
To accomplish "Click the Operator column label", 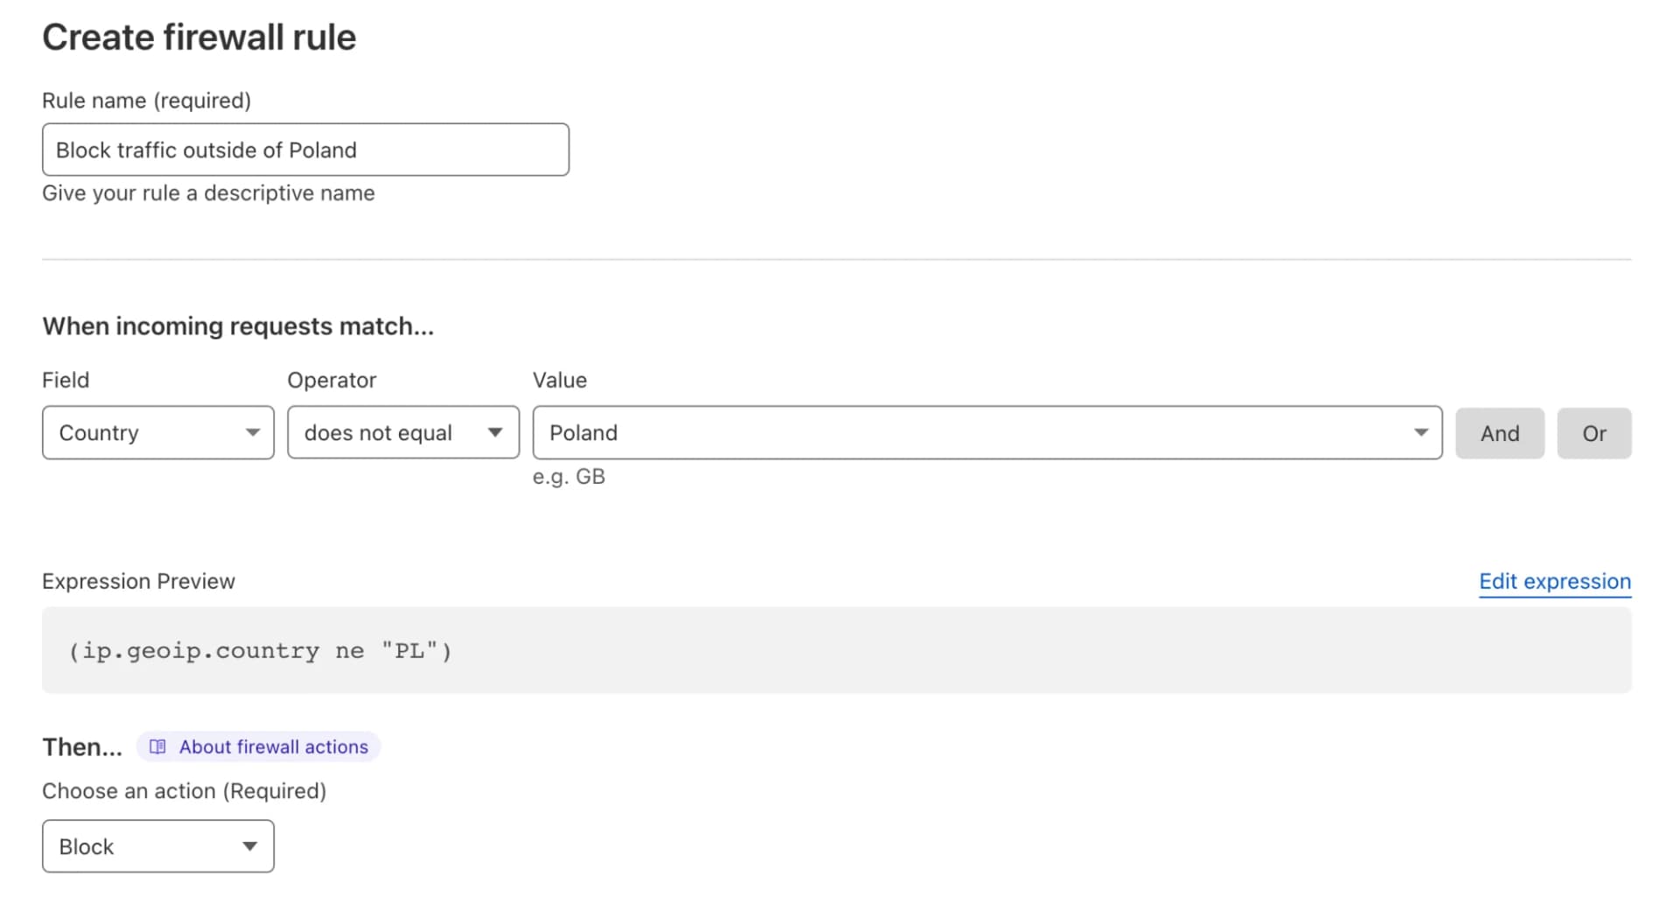I will (332, 380).
